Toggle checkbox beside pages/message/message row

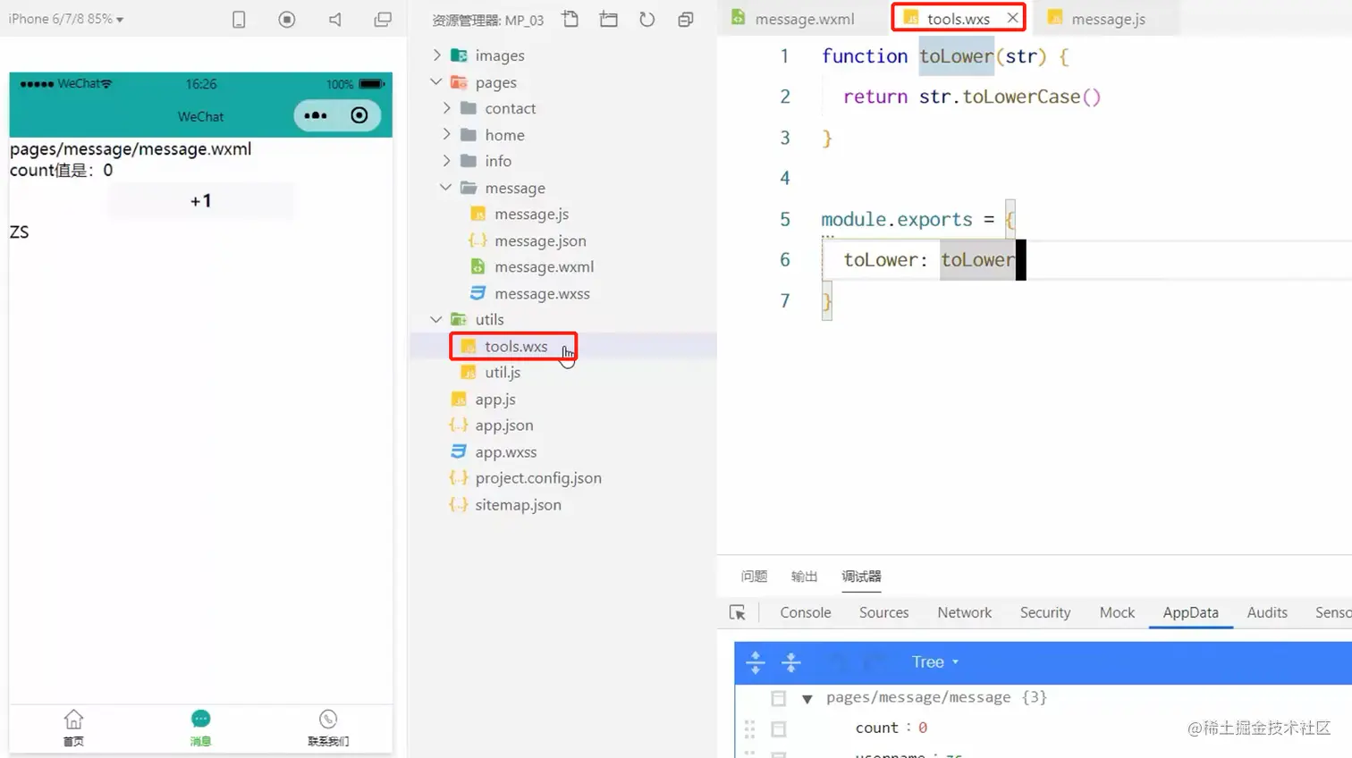[x=779, y=698]
